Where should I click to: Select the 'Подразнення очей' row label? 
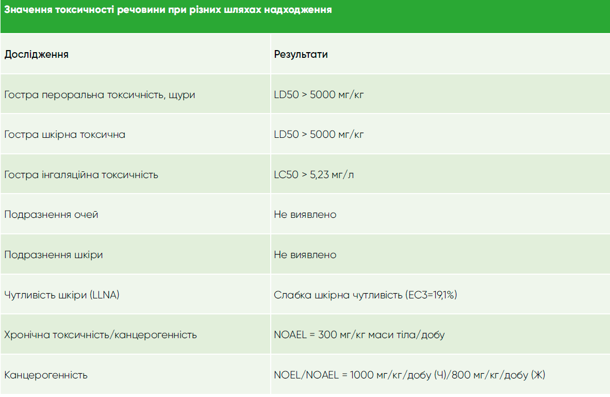[51, 215]
